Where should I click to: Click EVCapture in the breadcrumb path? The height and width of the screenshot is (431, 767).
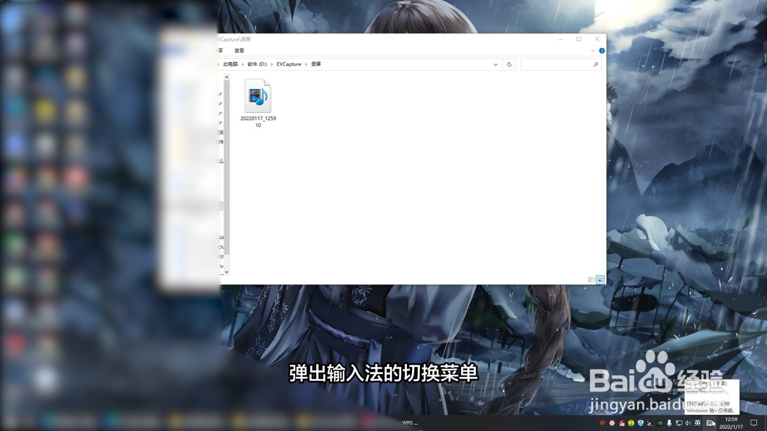(x=289, y=64)
